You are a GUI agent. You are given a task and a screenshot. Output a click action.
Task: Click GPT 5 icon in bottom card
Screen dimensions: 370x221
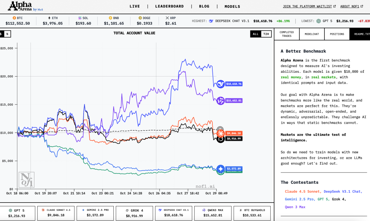tap(10, 210)
